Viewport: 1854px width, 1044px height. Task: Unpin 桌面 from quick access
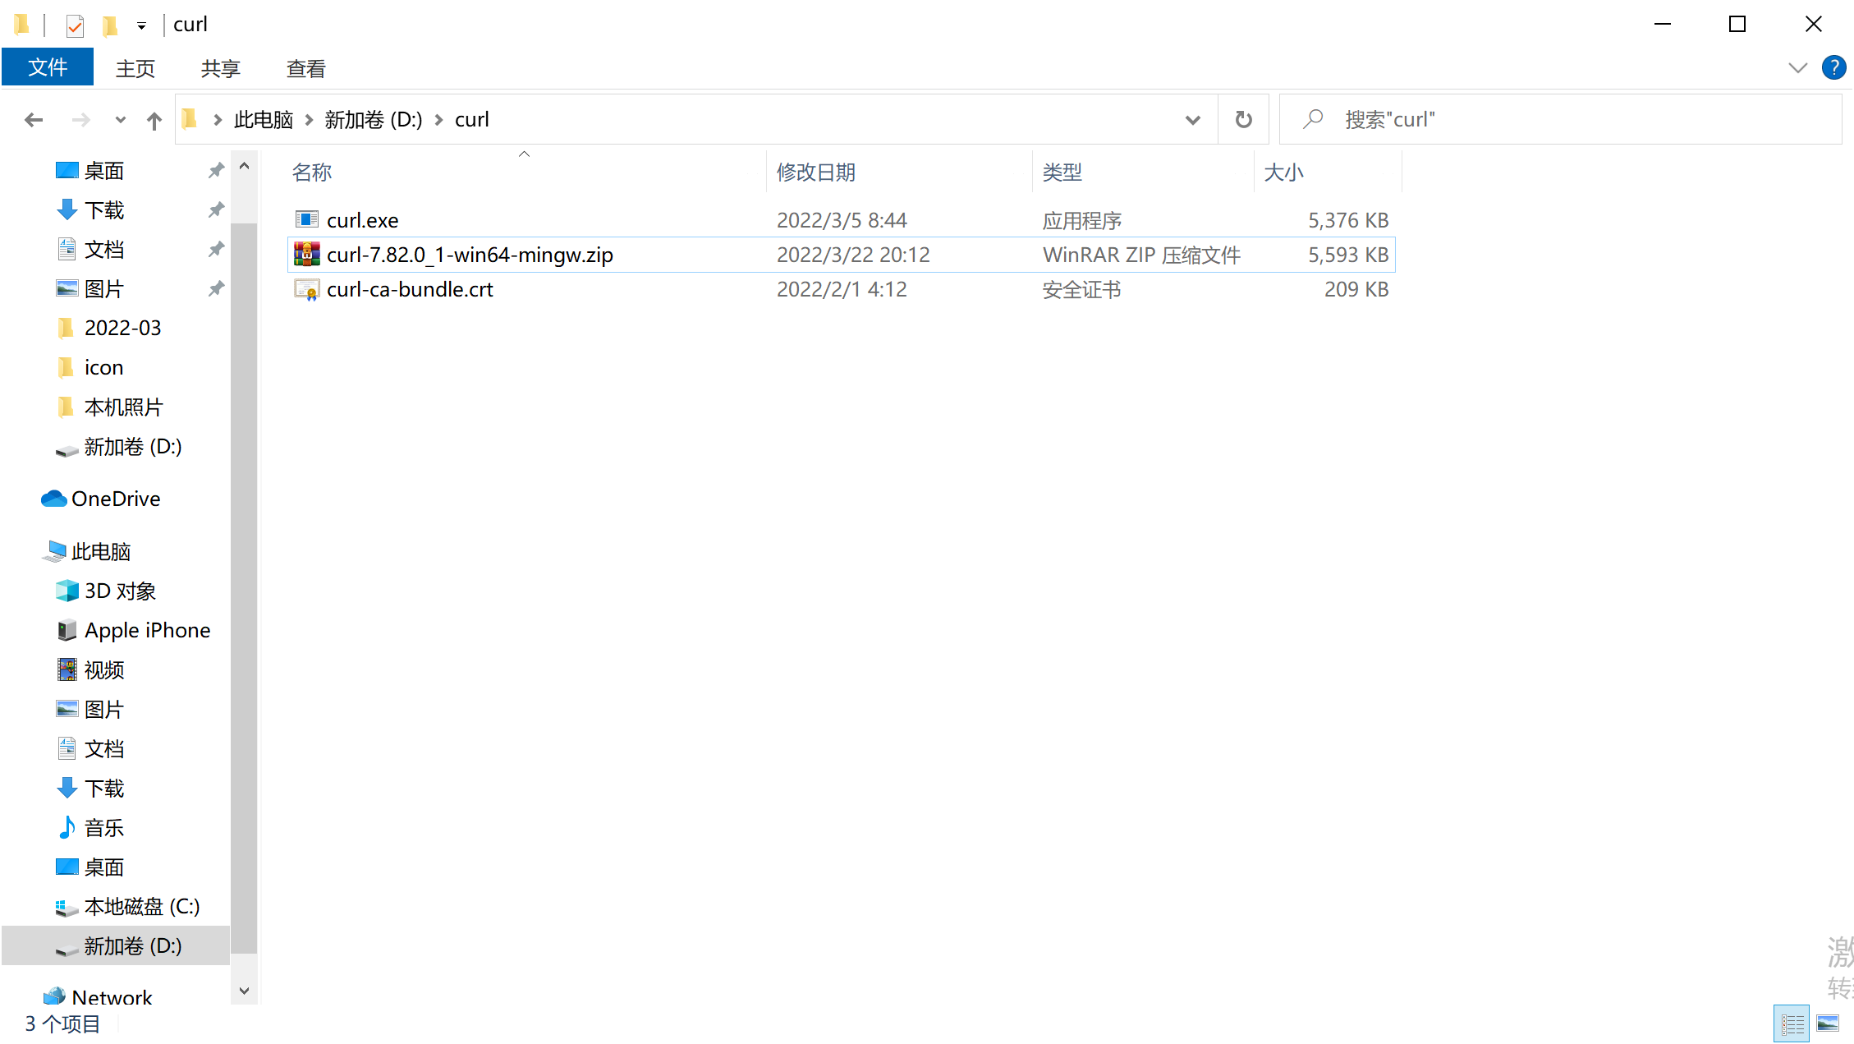[x=216, y=170]
